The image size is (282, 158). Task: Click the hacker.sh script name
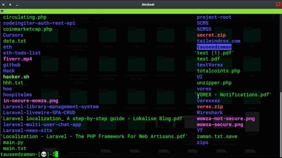tap(16, 77)
